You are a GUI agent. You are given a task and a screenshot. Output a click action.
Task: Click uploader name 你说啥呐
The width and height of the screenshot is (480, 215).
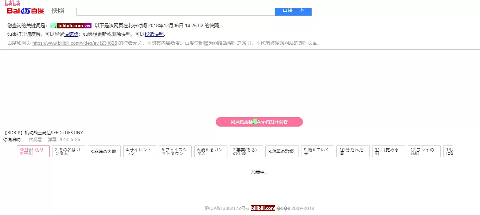click(x=12, y=139)
